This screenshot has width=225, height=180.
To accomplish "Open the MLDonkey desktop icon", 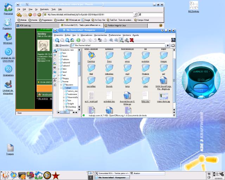I will (193, 5).
